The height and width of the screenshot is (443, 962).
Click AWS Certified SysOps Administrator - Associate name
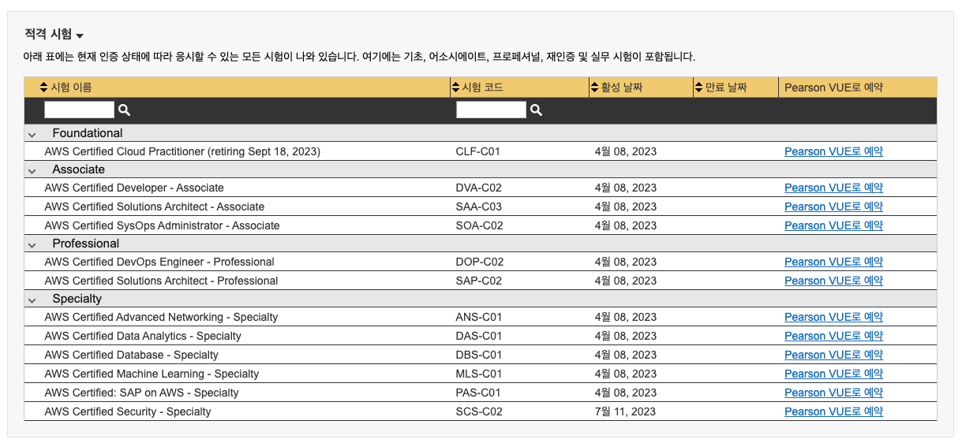162,225
